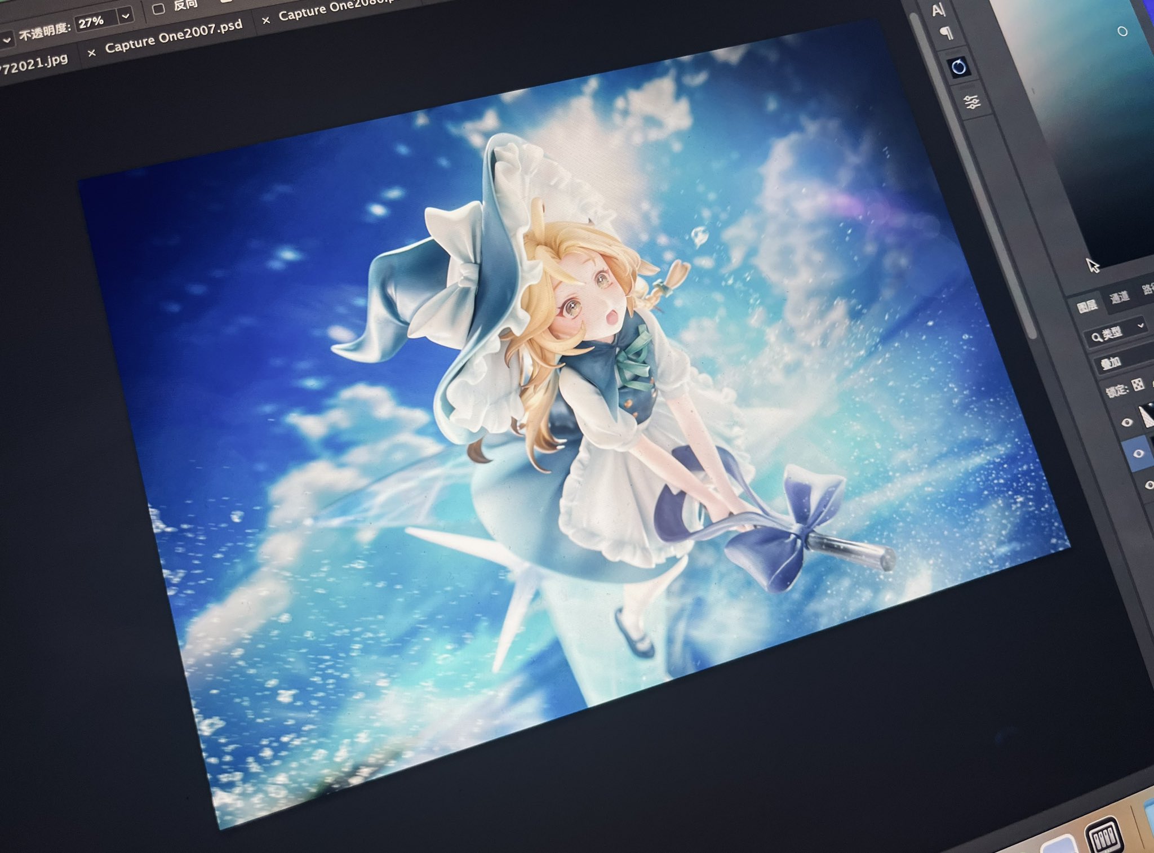Screen dimensions: 1154x853
Task: Close the Capture One2007.psd document tab
Action: coord(92,52)
